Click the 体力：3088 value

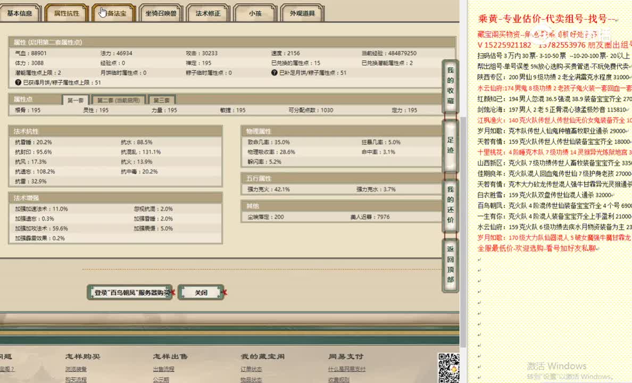pyautogui.click(x=29, y=63)
